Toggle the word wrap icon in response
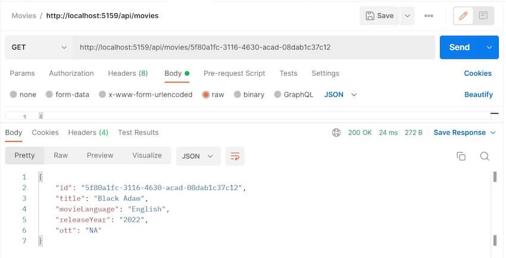This screenshot has height=258, width=506. (235, 156)
